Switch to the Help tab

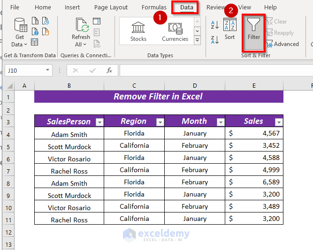point(270,8)
